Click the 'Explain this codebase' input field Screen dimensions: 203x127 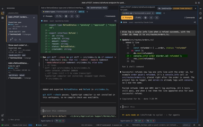click(x=78, y=111)
